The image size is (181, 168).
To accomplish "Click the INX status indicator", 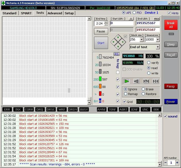I will tap(18, 109).
